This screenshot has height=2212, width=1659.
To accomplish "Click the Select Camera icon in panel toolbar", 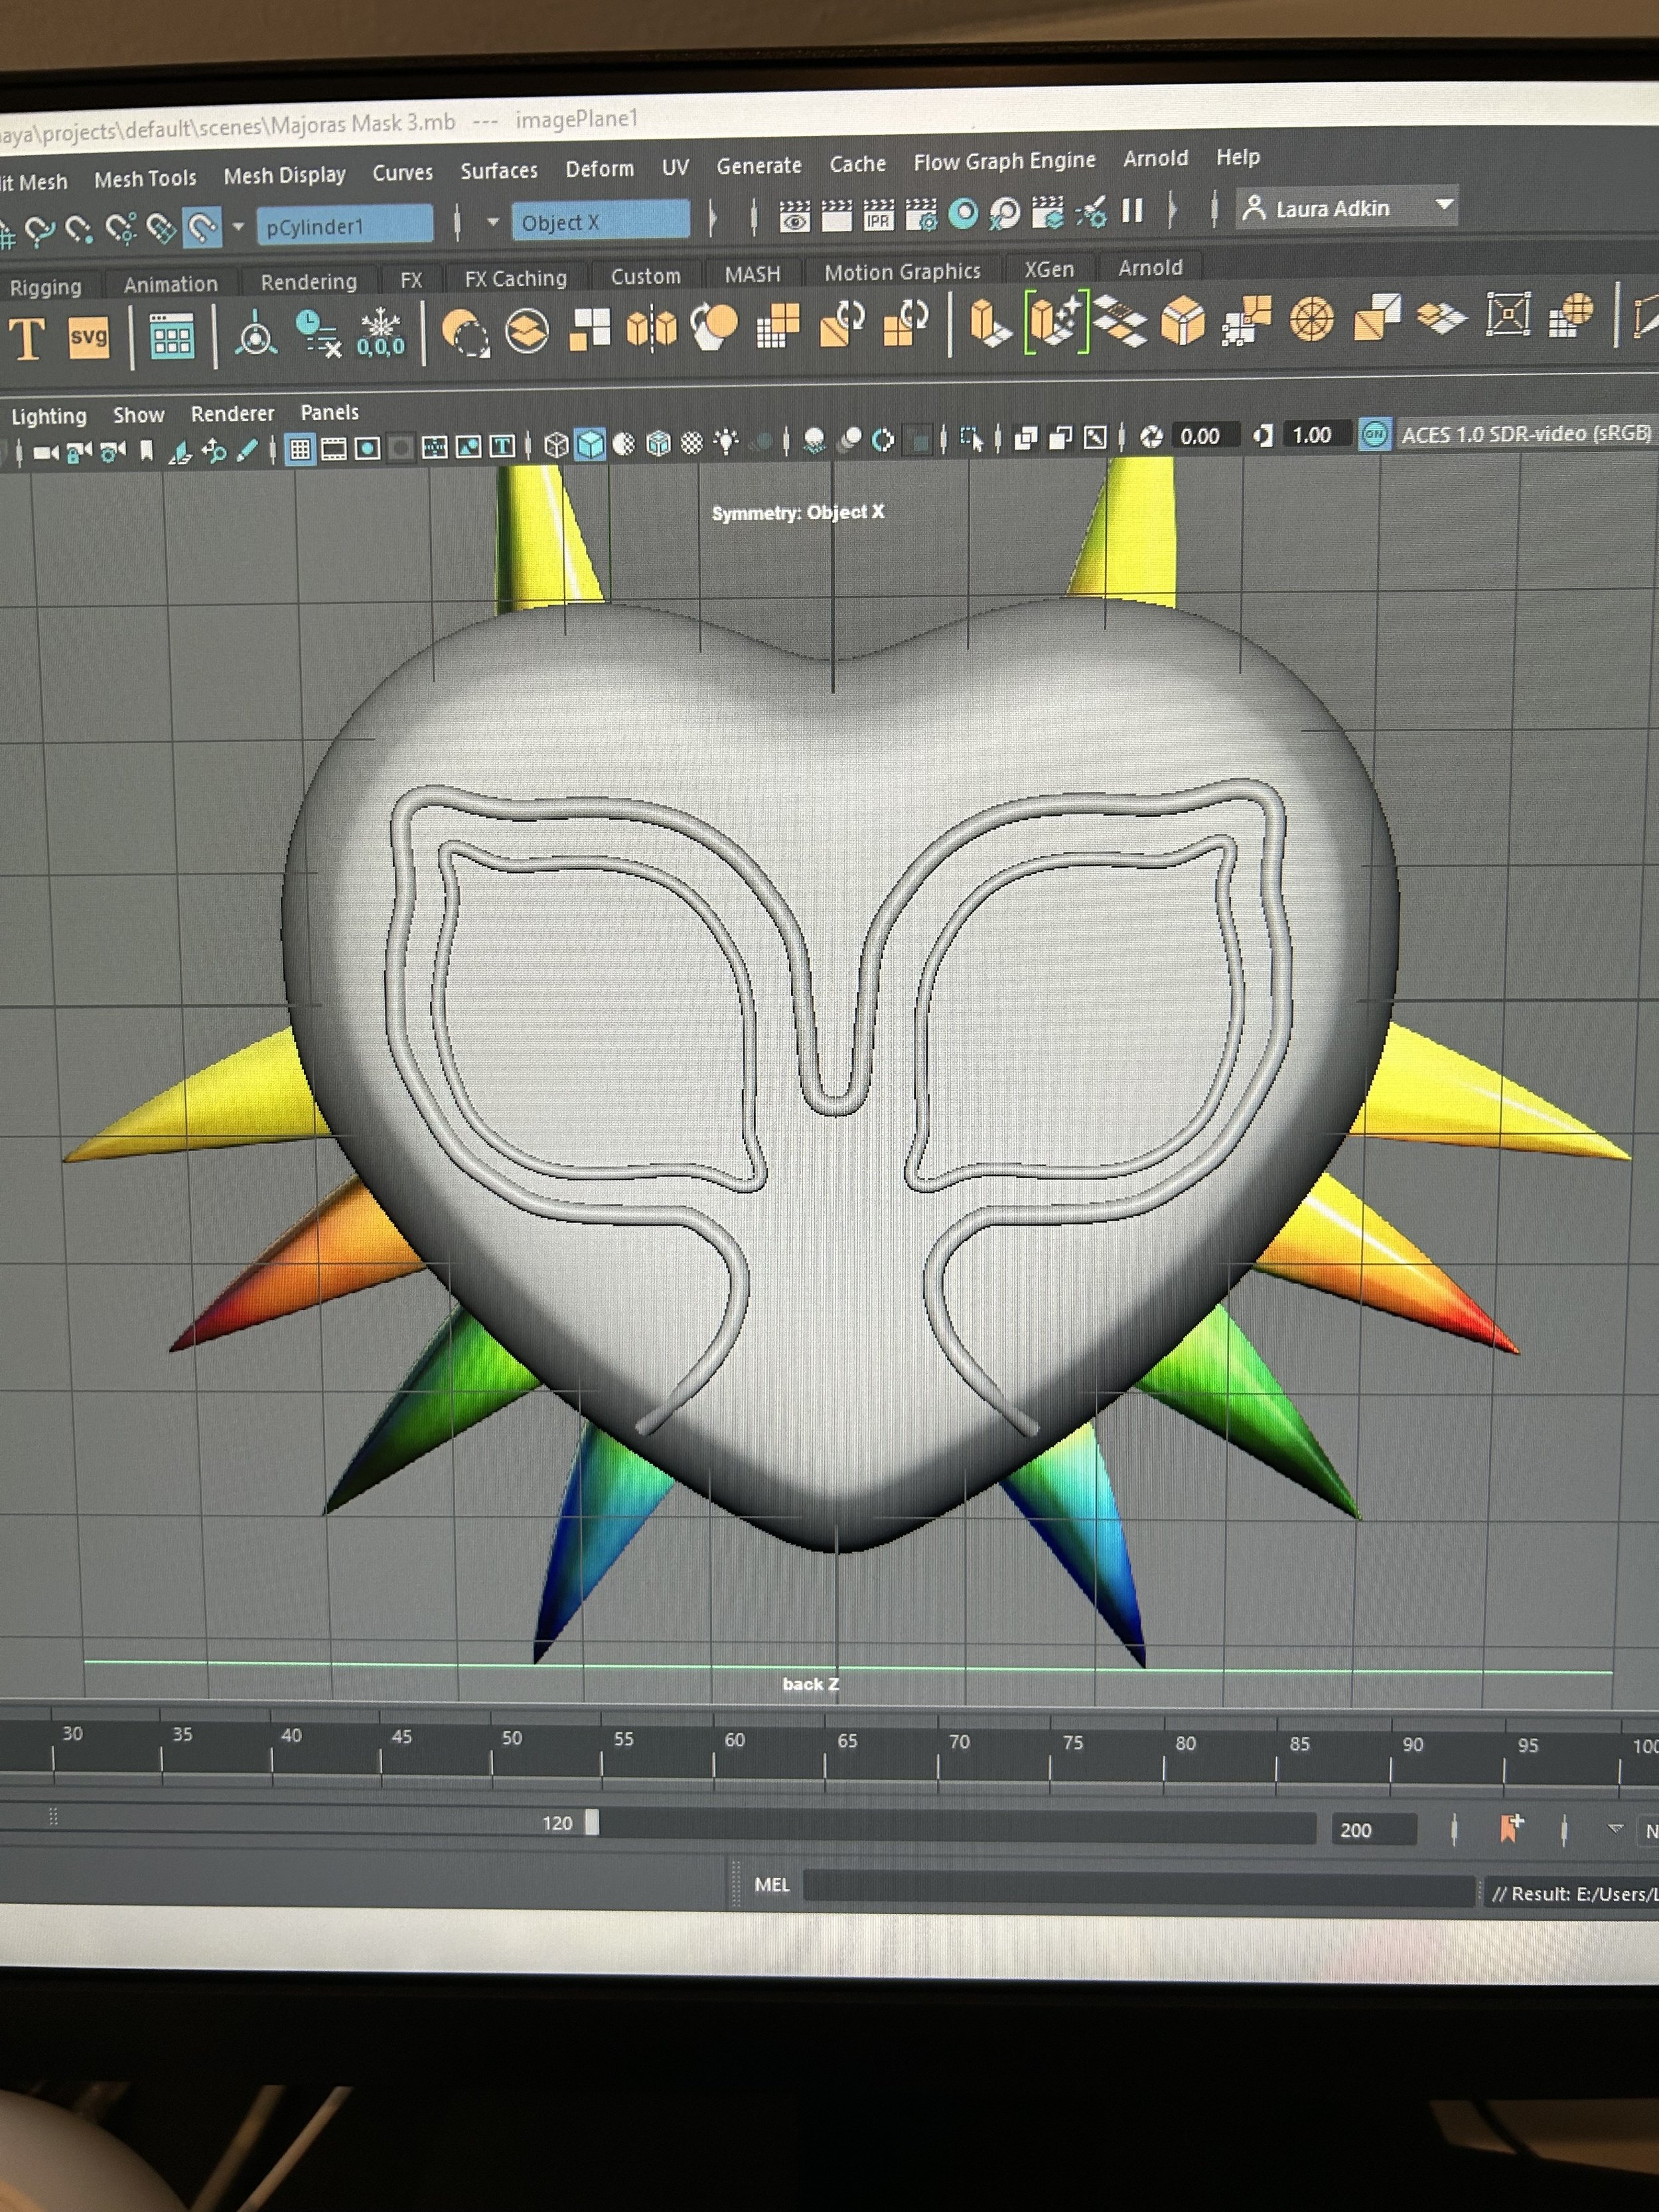I will coord(45,453).
